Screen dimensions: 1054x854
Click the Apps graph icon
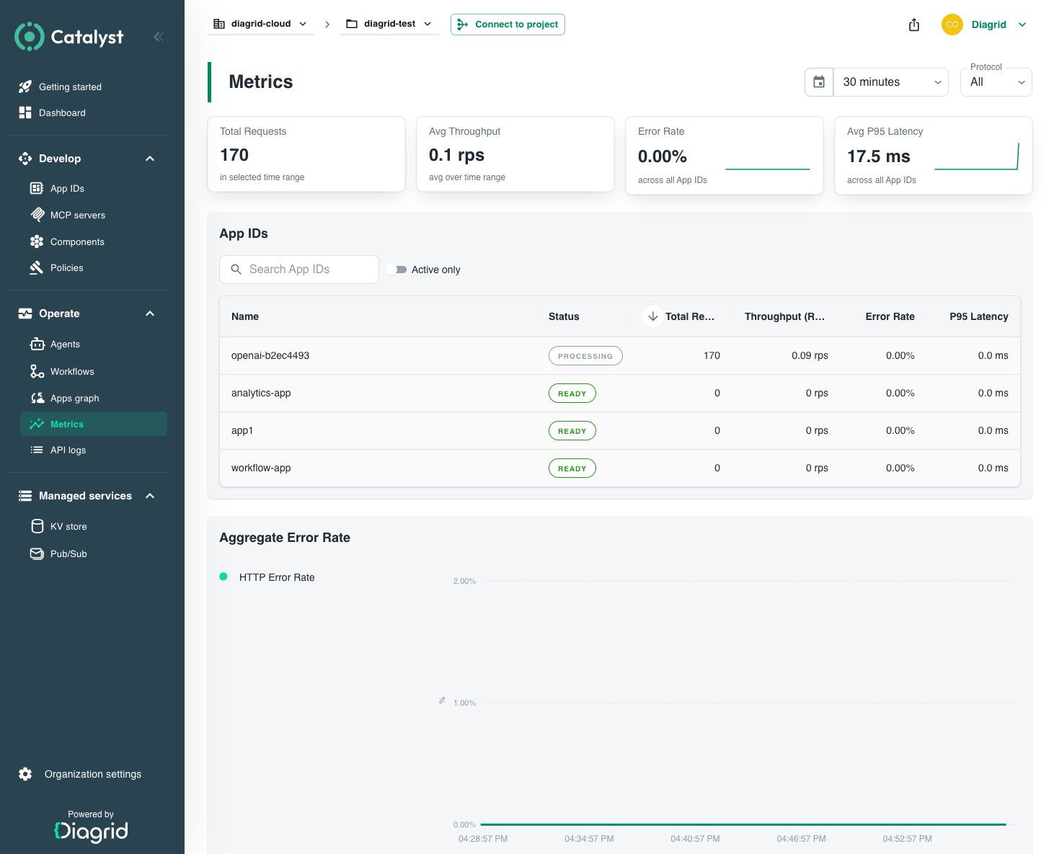click(37, 398)
